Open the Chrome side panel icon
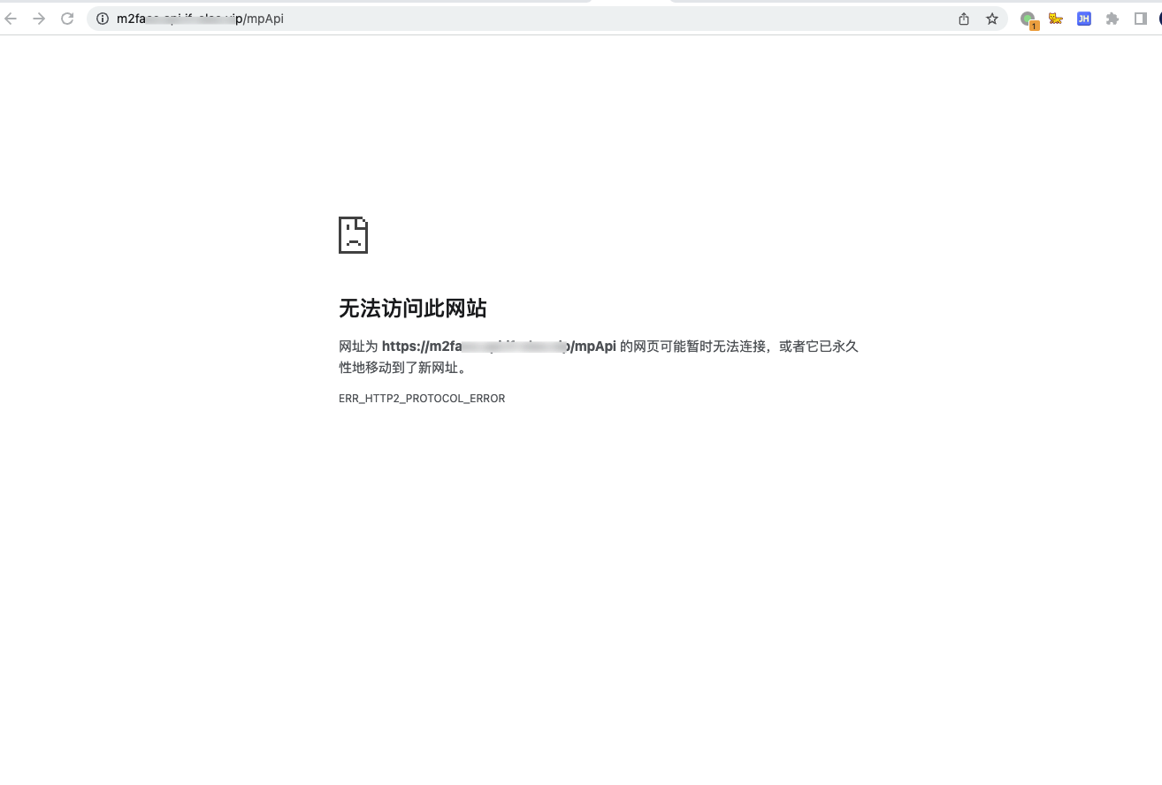The height and width of the screenshot is (785, 1162). tap(1140, 19)
